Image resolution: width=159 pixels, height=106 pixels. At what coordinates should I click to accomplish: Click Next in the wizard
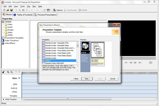tap(87, 79)
